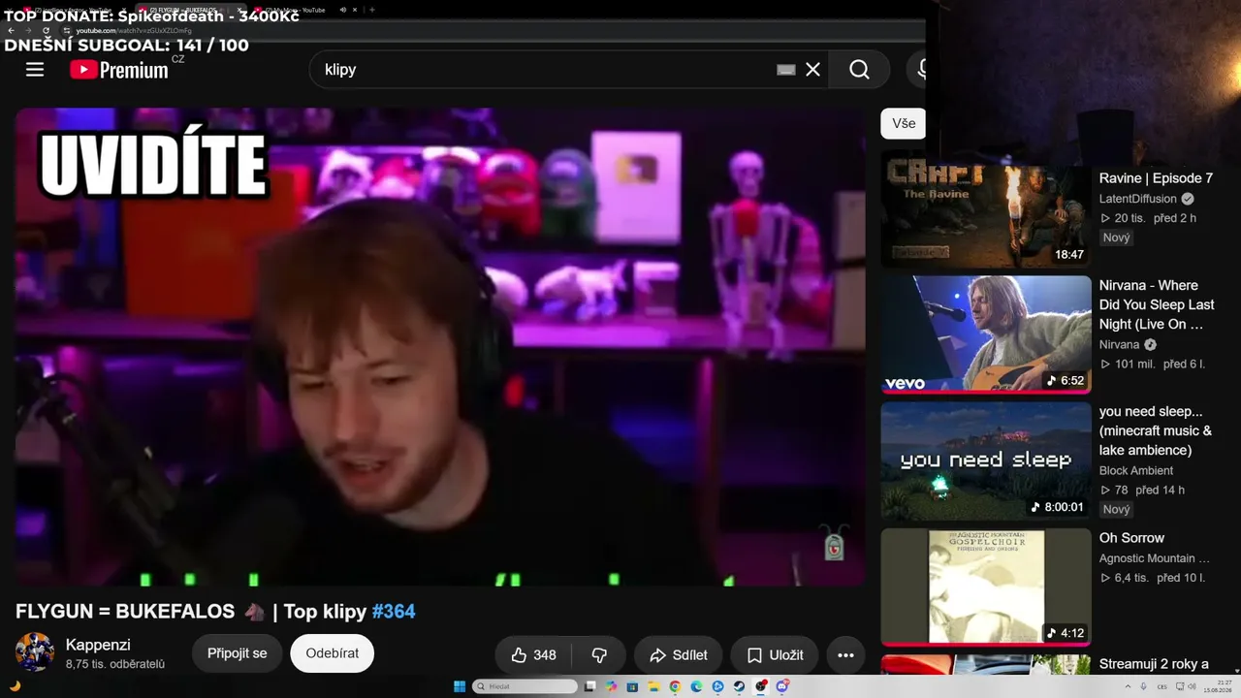1241x698 pixels.
Task: Open more actions three-dot menu
Action: click(845, 655)
